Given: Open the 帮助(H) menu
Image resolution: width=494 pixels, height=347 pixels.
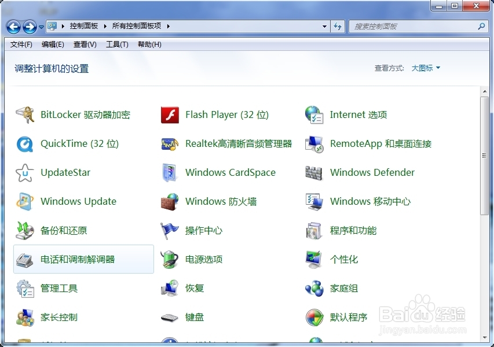Looking at the screenshot, I should tap(149, 45).
